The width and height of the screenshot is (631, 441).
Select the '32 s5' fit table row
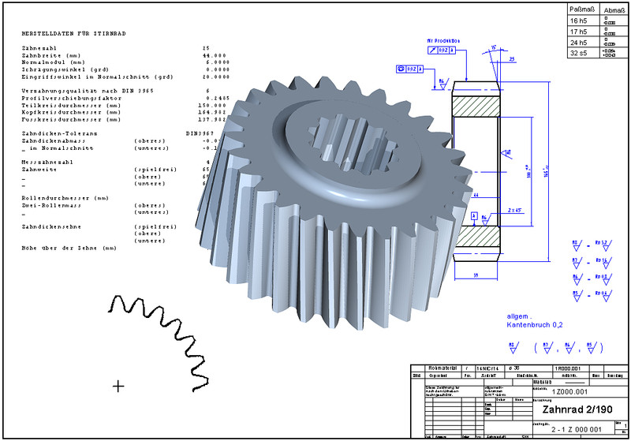[582, 54]
